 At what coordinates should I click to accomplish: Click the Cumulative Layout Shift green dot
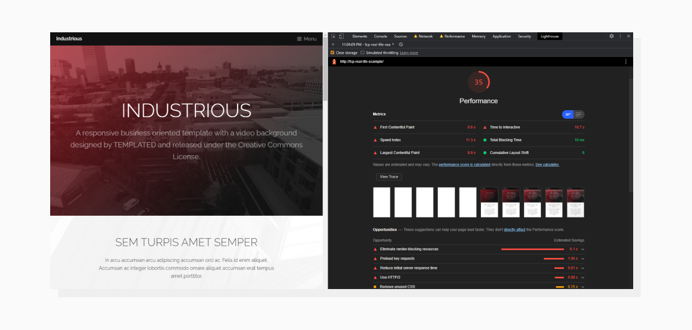tap(485, 153)
